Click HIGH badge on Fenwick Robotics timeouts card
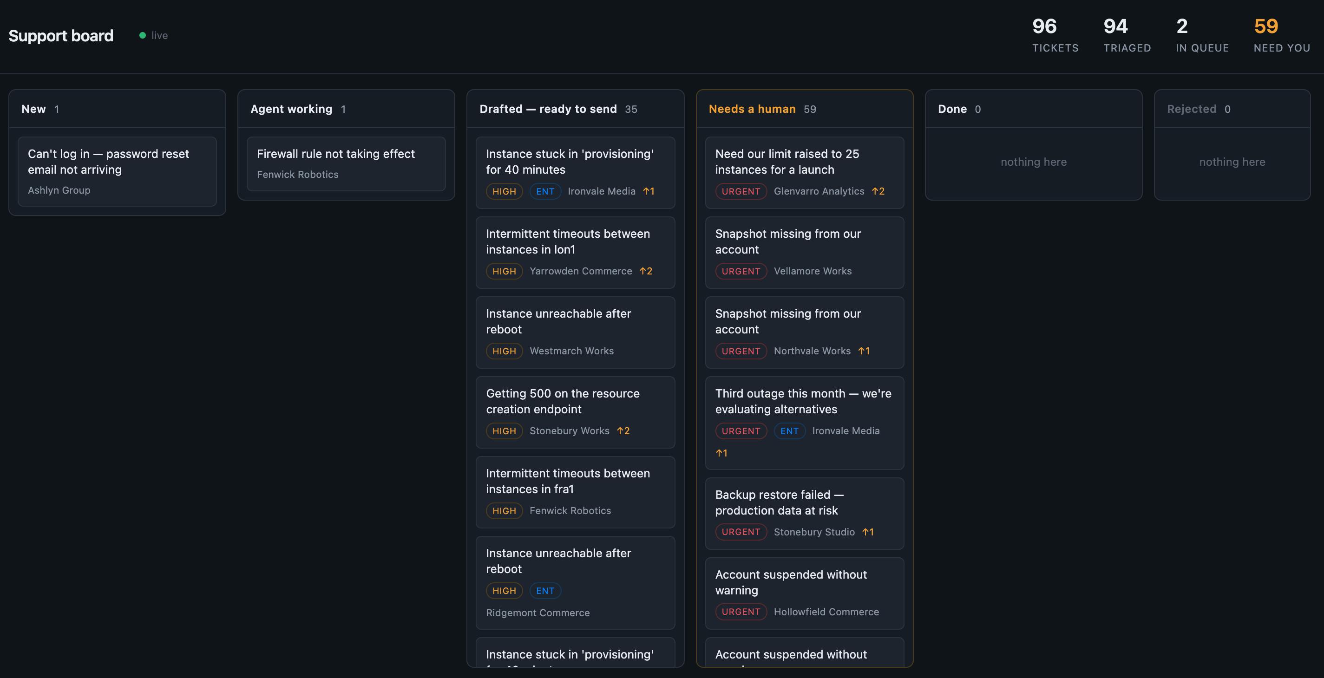This screenshot has height=678, width=1324. 504,510
